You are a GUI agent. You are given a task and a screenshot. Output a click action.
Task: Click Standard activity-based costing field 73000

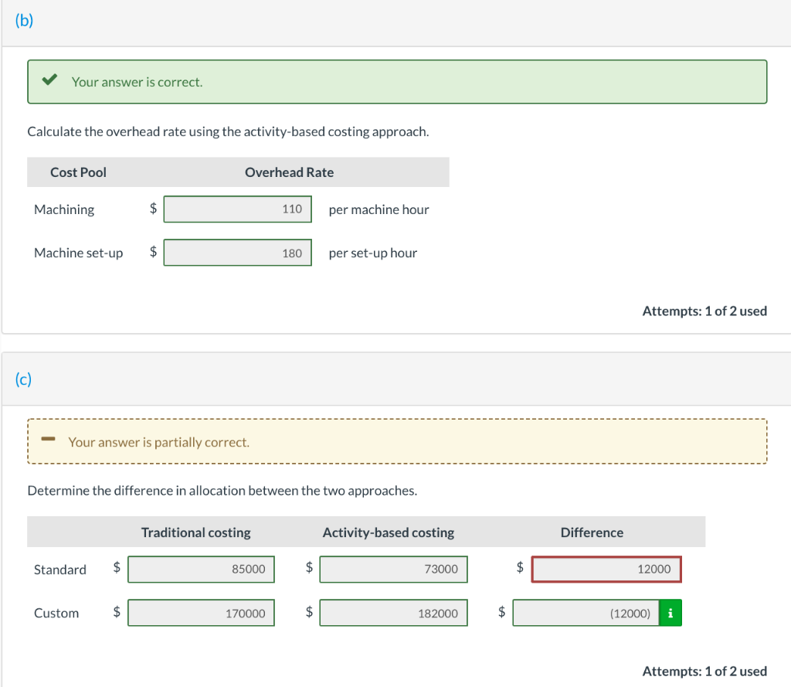point(393,570)
